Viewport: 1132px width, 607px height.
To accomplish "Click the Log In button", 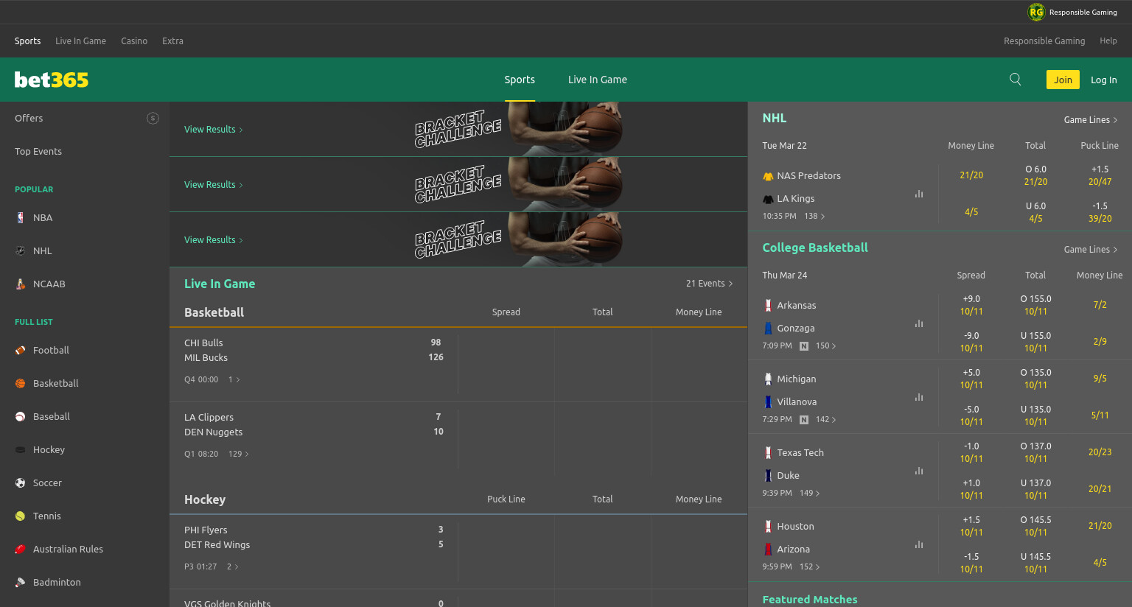I will [1103, 80].
